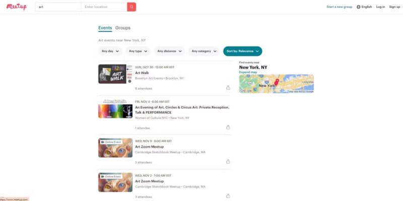This screenshot has width=403, height=201.
Task: Open the Meetup logo home link
Action: pyautogui.click(x=17, y=7)
